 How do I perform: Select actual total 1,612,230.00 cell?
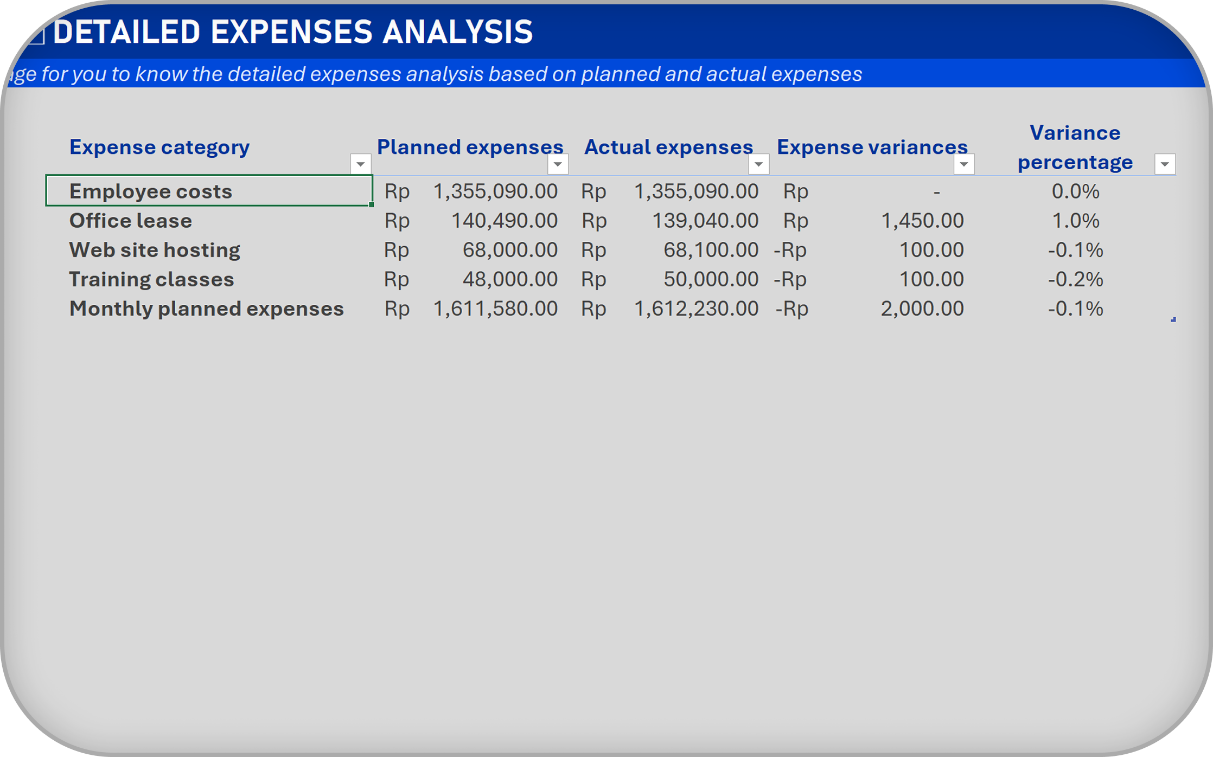pyautogui.click(x=696, y=309)
